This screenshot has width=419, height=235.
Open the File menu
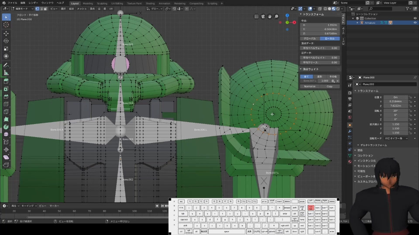click(x=12, y=3)
